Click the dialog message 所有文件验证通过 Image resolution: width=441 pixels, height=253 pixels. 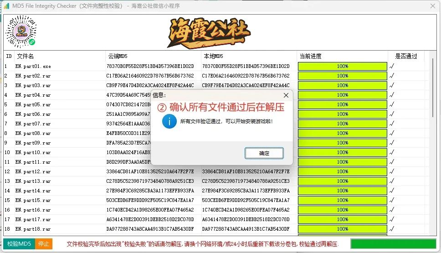tap(200, 121)
